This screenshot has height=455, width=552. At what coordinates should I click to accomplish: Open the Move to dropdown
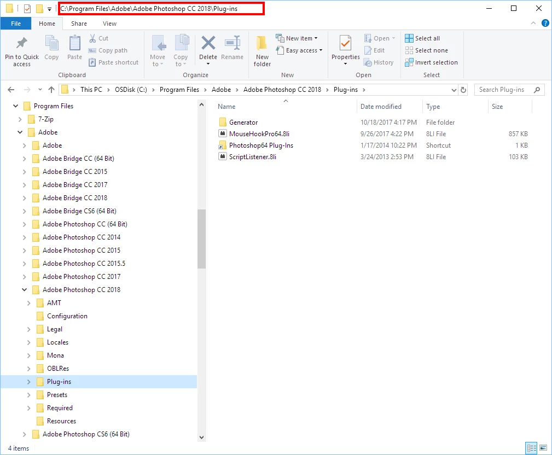pyautogui.click(x=158, y=60)
